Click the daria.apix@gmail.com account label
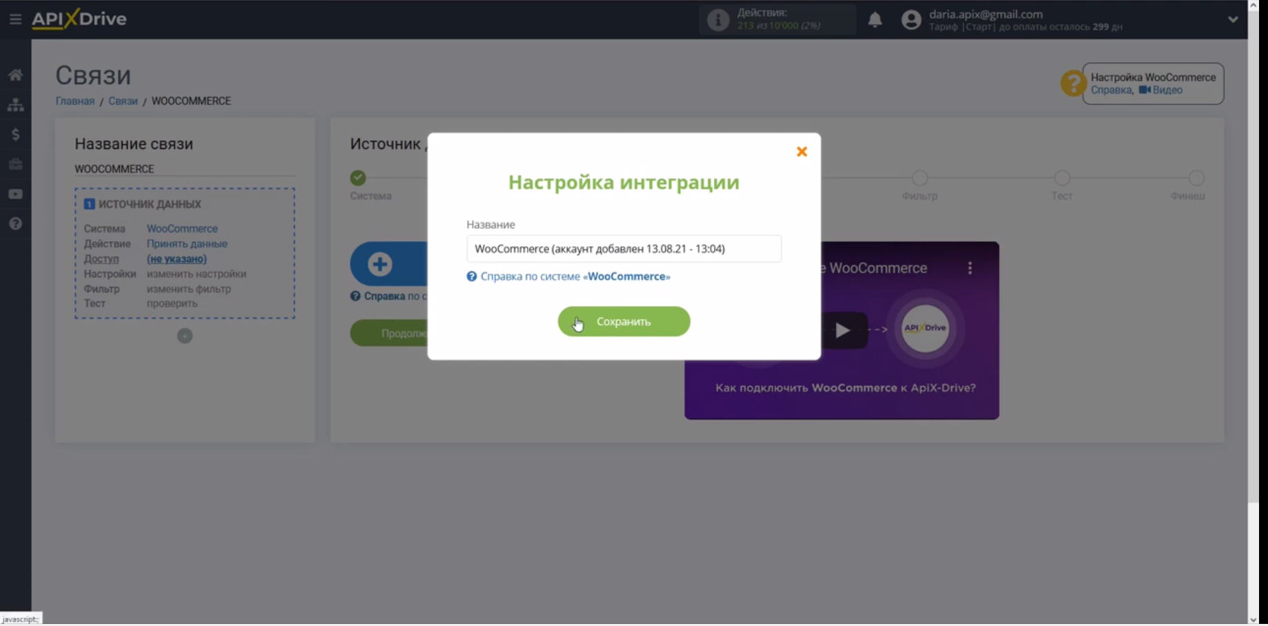Image resolution: width=1268 pixels, height=626 pixels. click(986, 14)
